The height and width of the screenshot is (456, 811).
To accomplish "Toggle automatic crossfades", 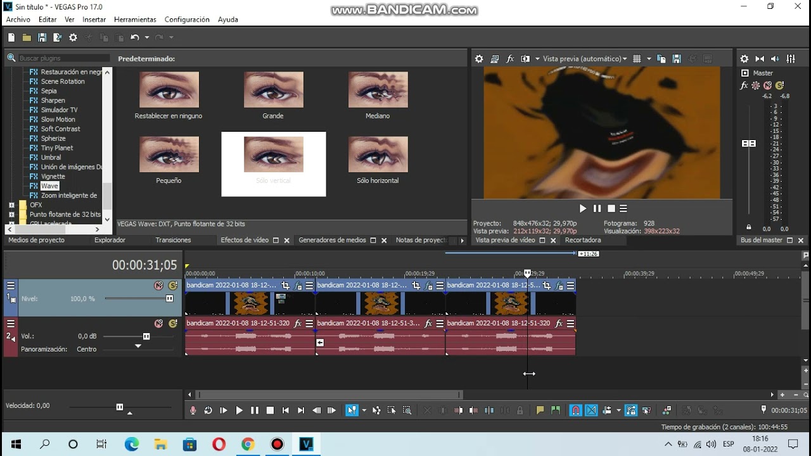I will tap(591, 410).
